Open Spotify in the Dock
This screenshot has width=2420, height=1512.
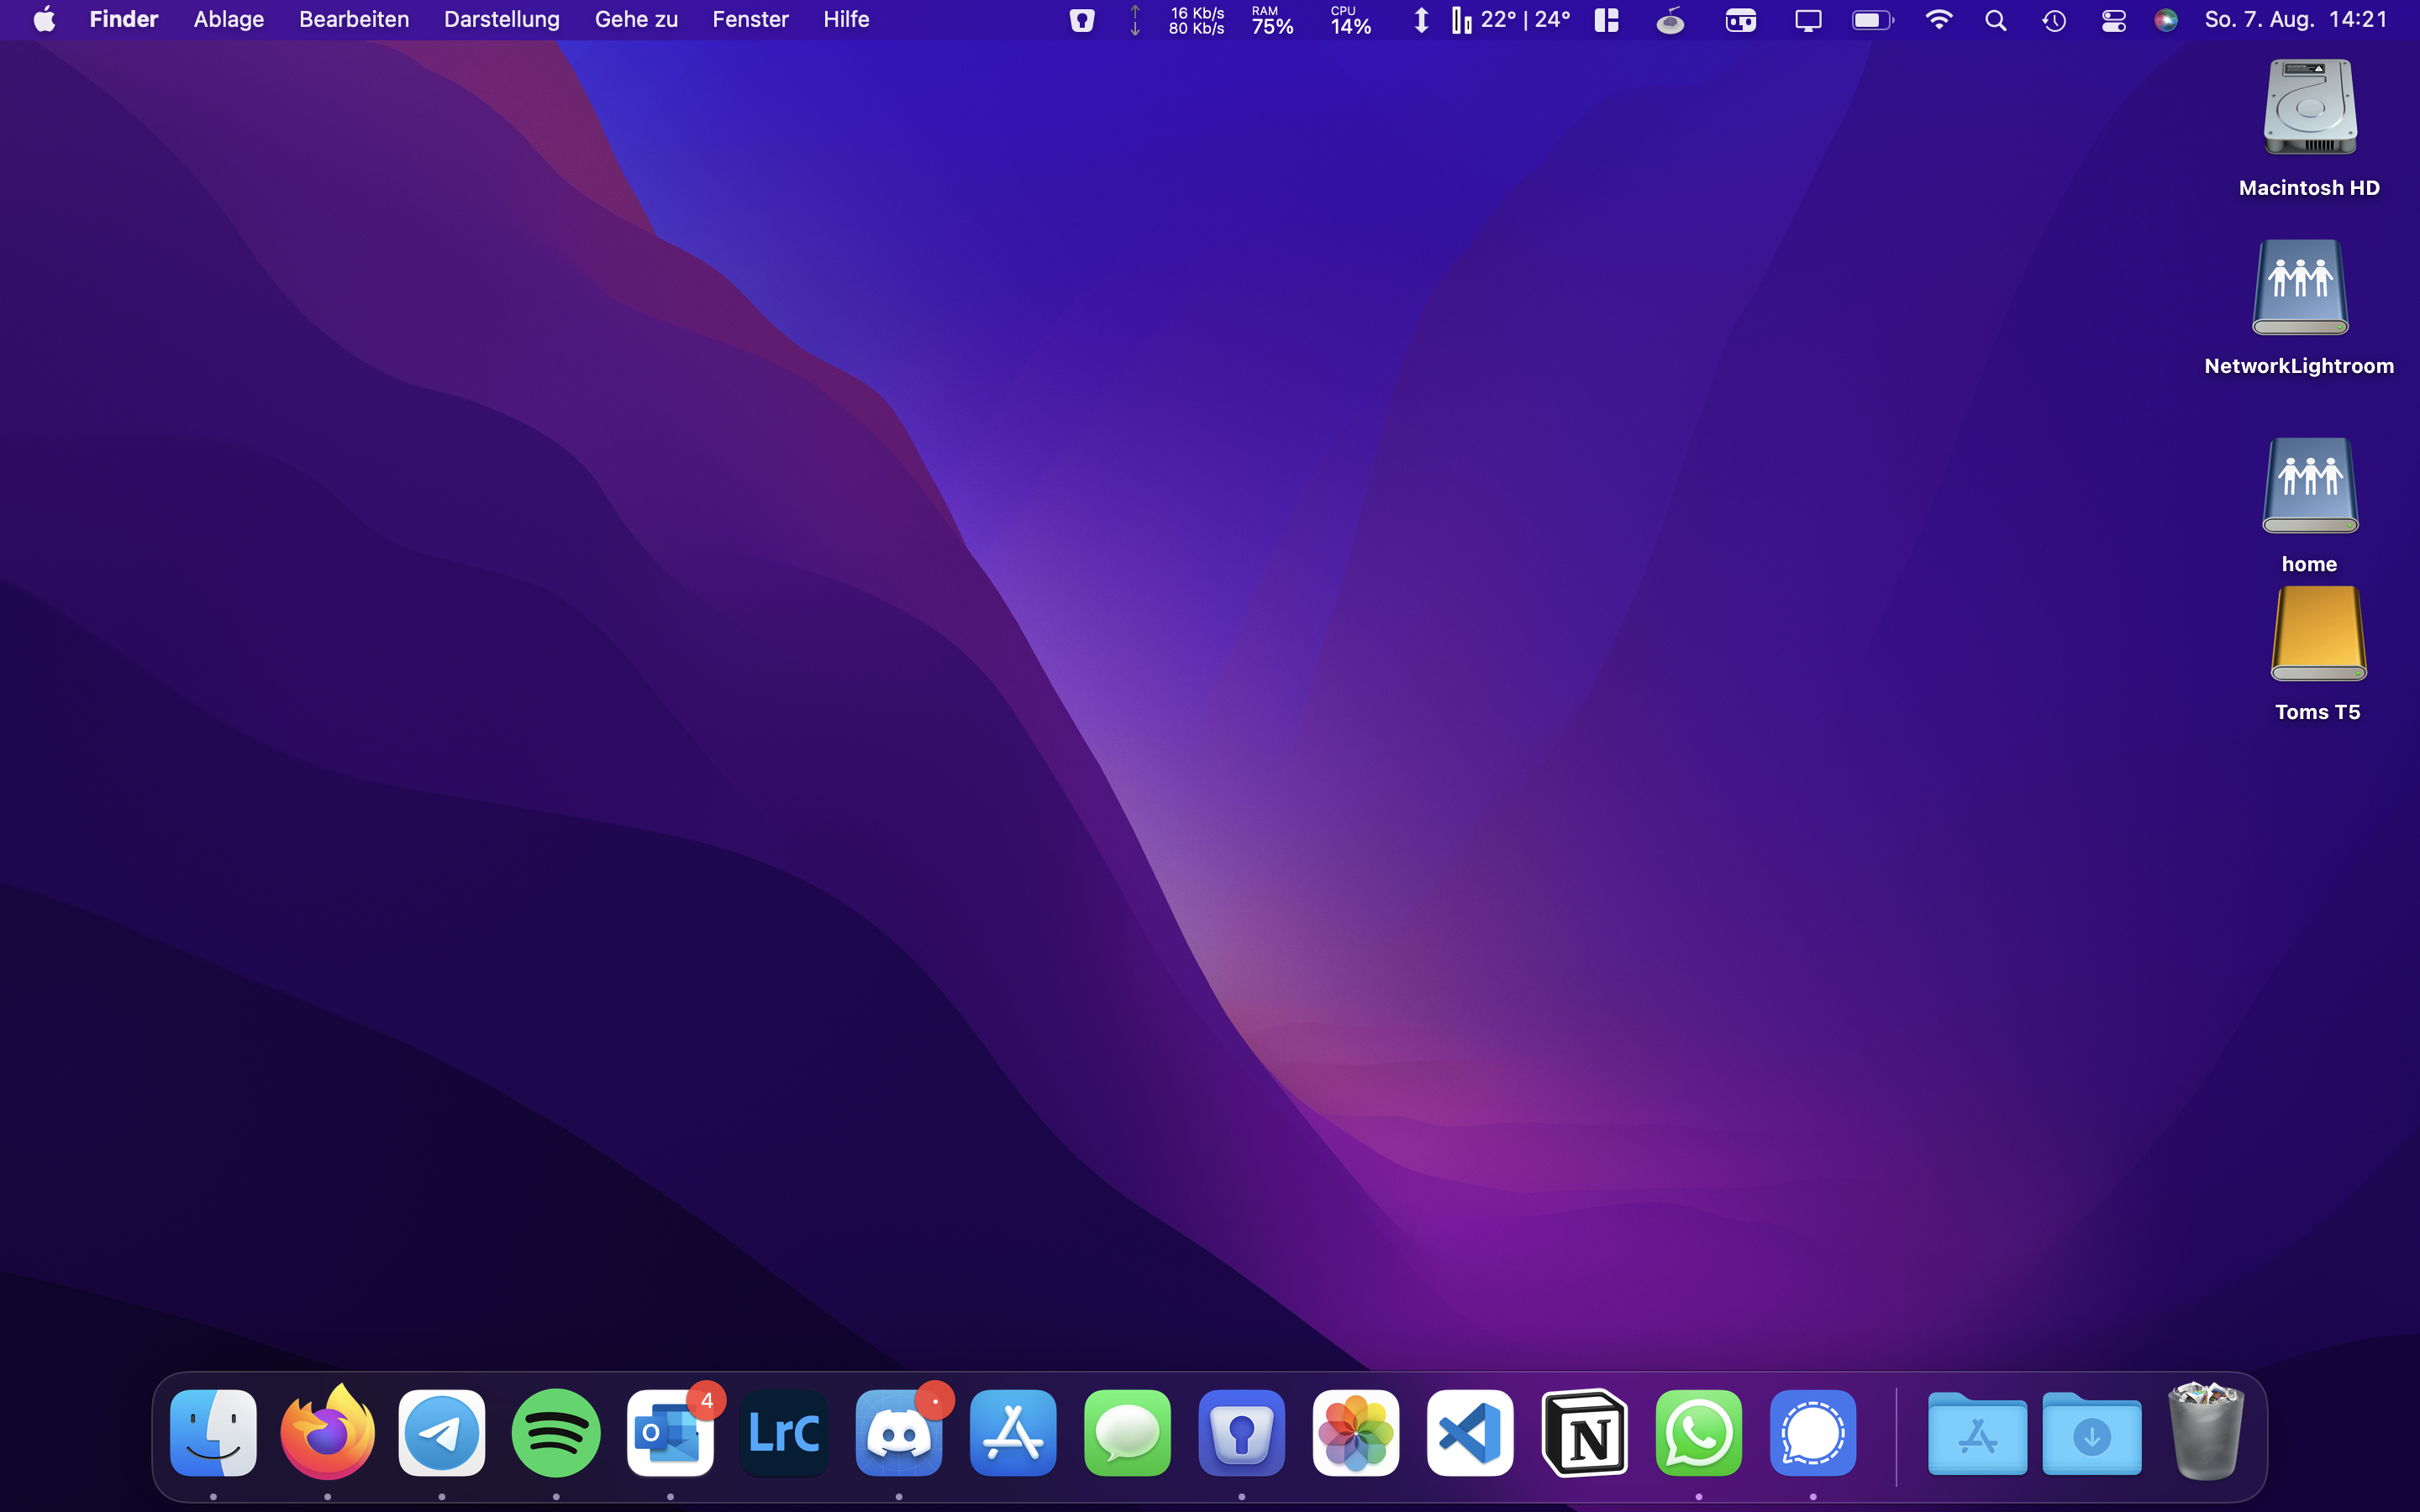point(556,1433)
